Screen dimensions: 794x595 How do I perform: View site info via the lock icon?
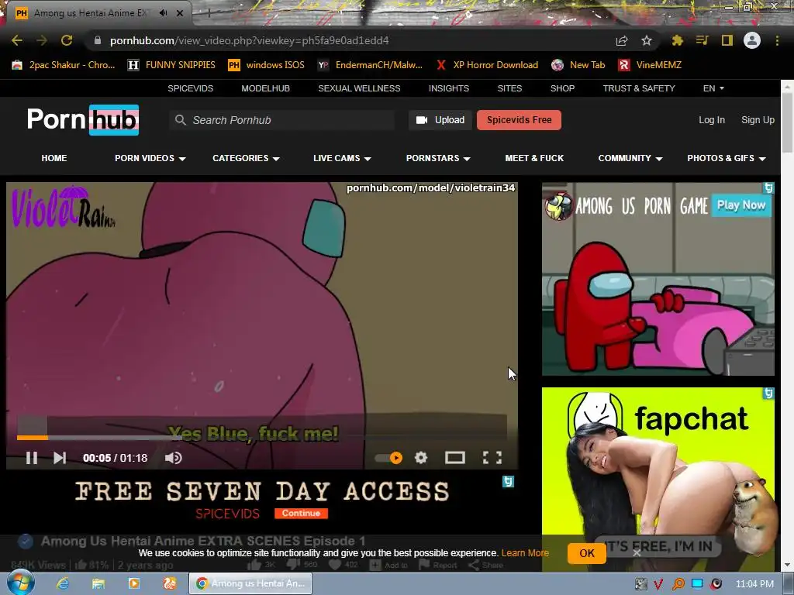[98, 40]
